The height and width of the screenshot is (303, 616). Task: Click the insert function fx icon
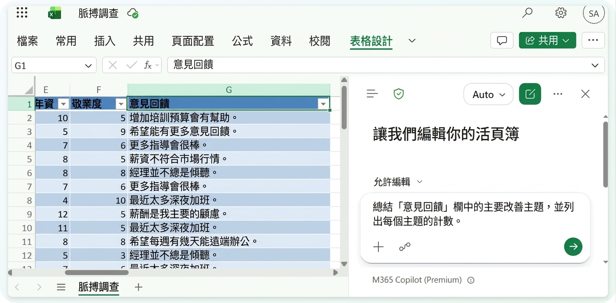tap(148, 65)
